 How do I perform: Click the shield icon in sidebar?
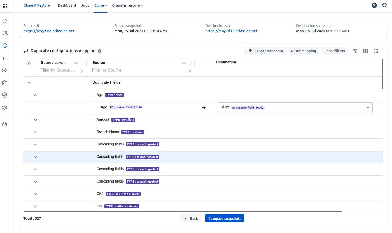coord(5,95)
